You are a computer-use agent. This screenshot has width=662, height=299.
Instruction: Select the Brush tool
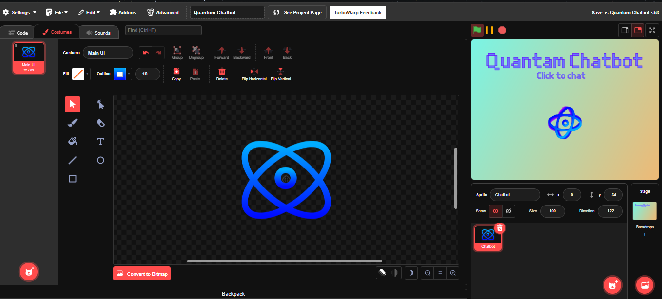tap(73, 123)
